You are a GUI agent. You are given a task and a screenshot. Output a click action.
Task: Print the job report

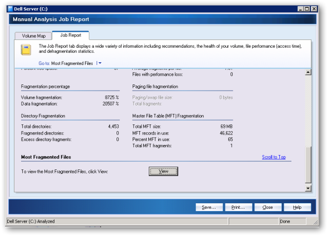coord(238,207)
